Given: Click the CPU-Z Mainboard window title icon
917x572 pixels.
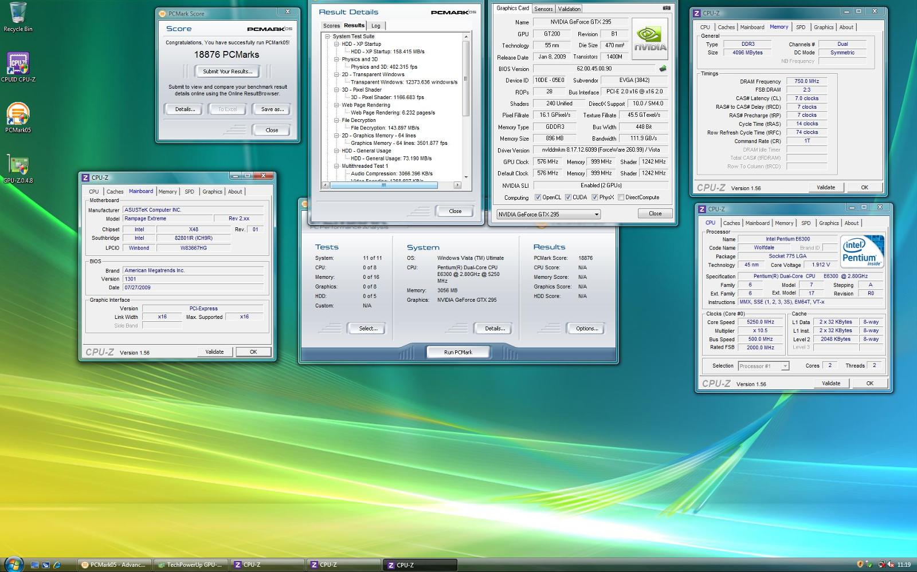Looking at the screenshot, I should click(85, 177).
